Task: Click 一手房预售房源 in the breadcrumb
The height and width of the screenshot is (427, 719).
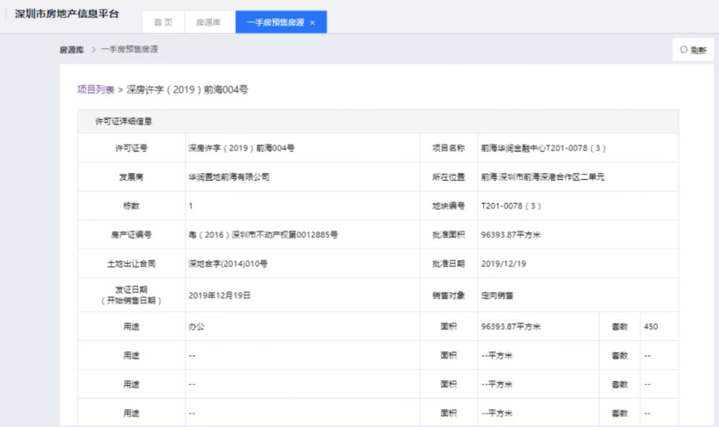Action: 129,50
